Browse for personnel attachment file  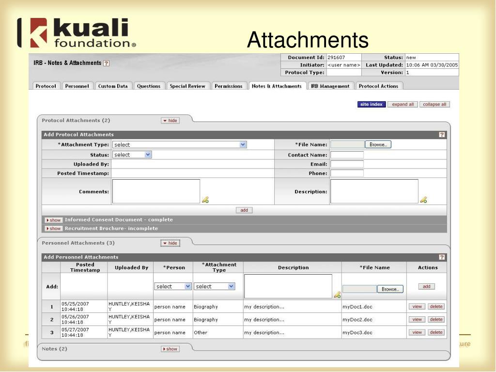(x=390, y=289)
